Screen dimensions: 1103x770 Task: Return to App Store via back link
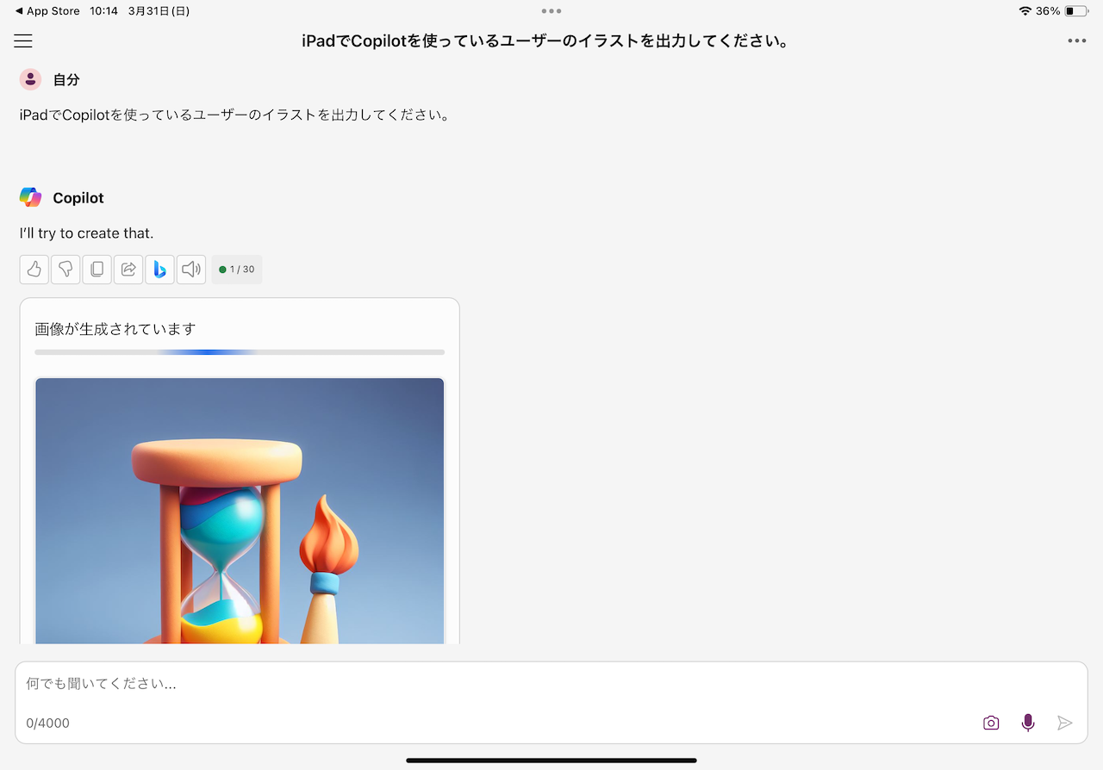47,11
